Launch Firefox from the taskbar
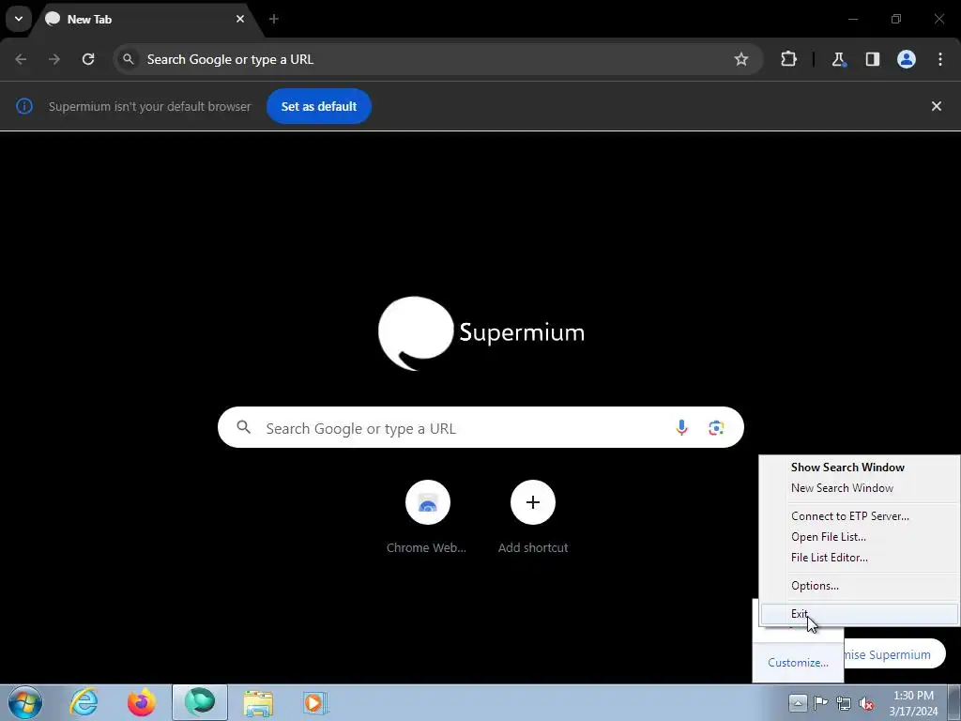 pos(142,702)
